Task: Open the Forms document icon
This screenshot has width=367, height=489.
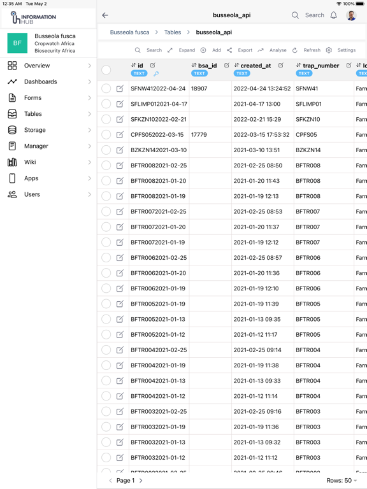Action: point(12,98)
